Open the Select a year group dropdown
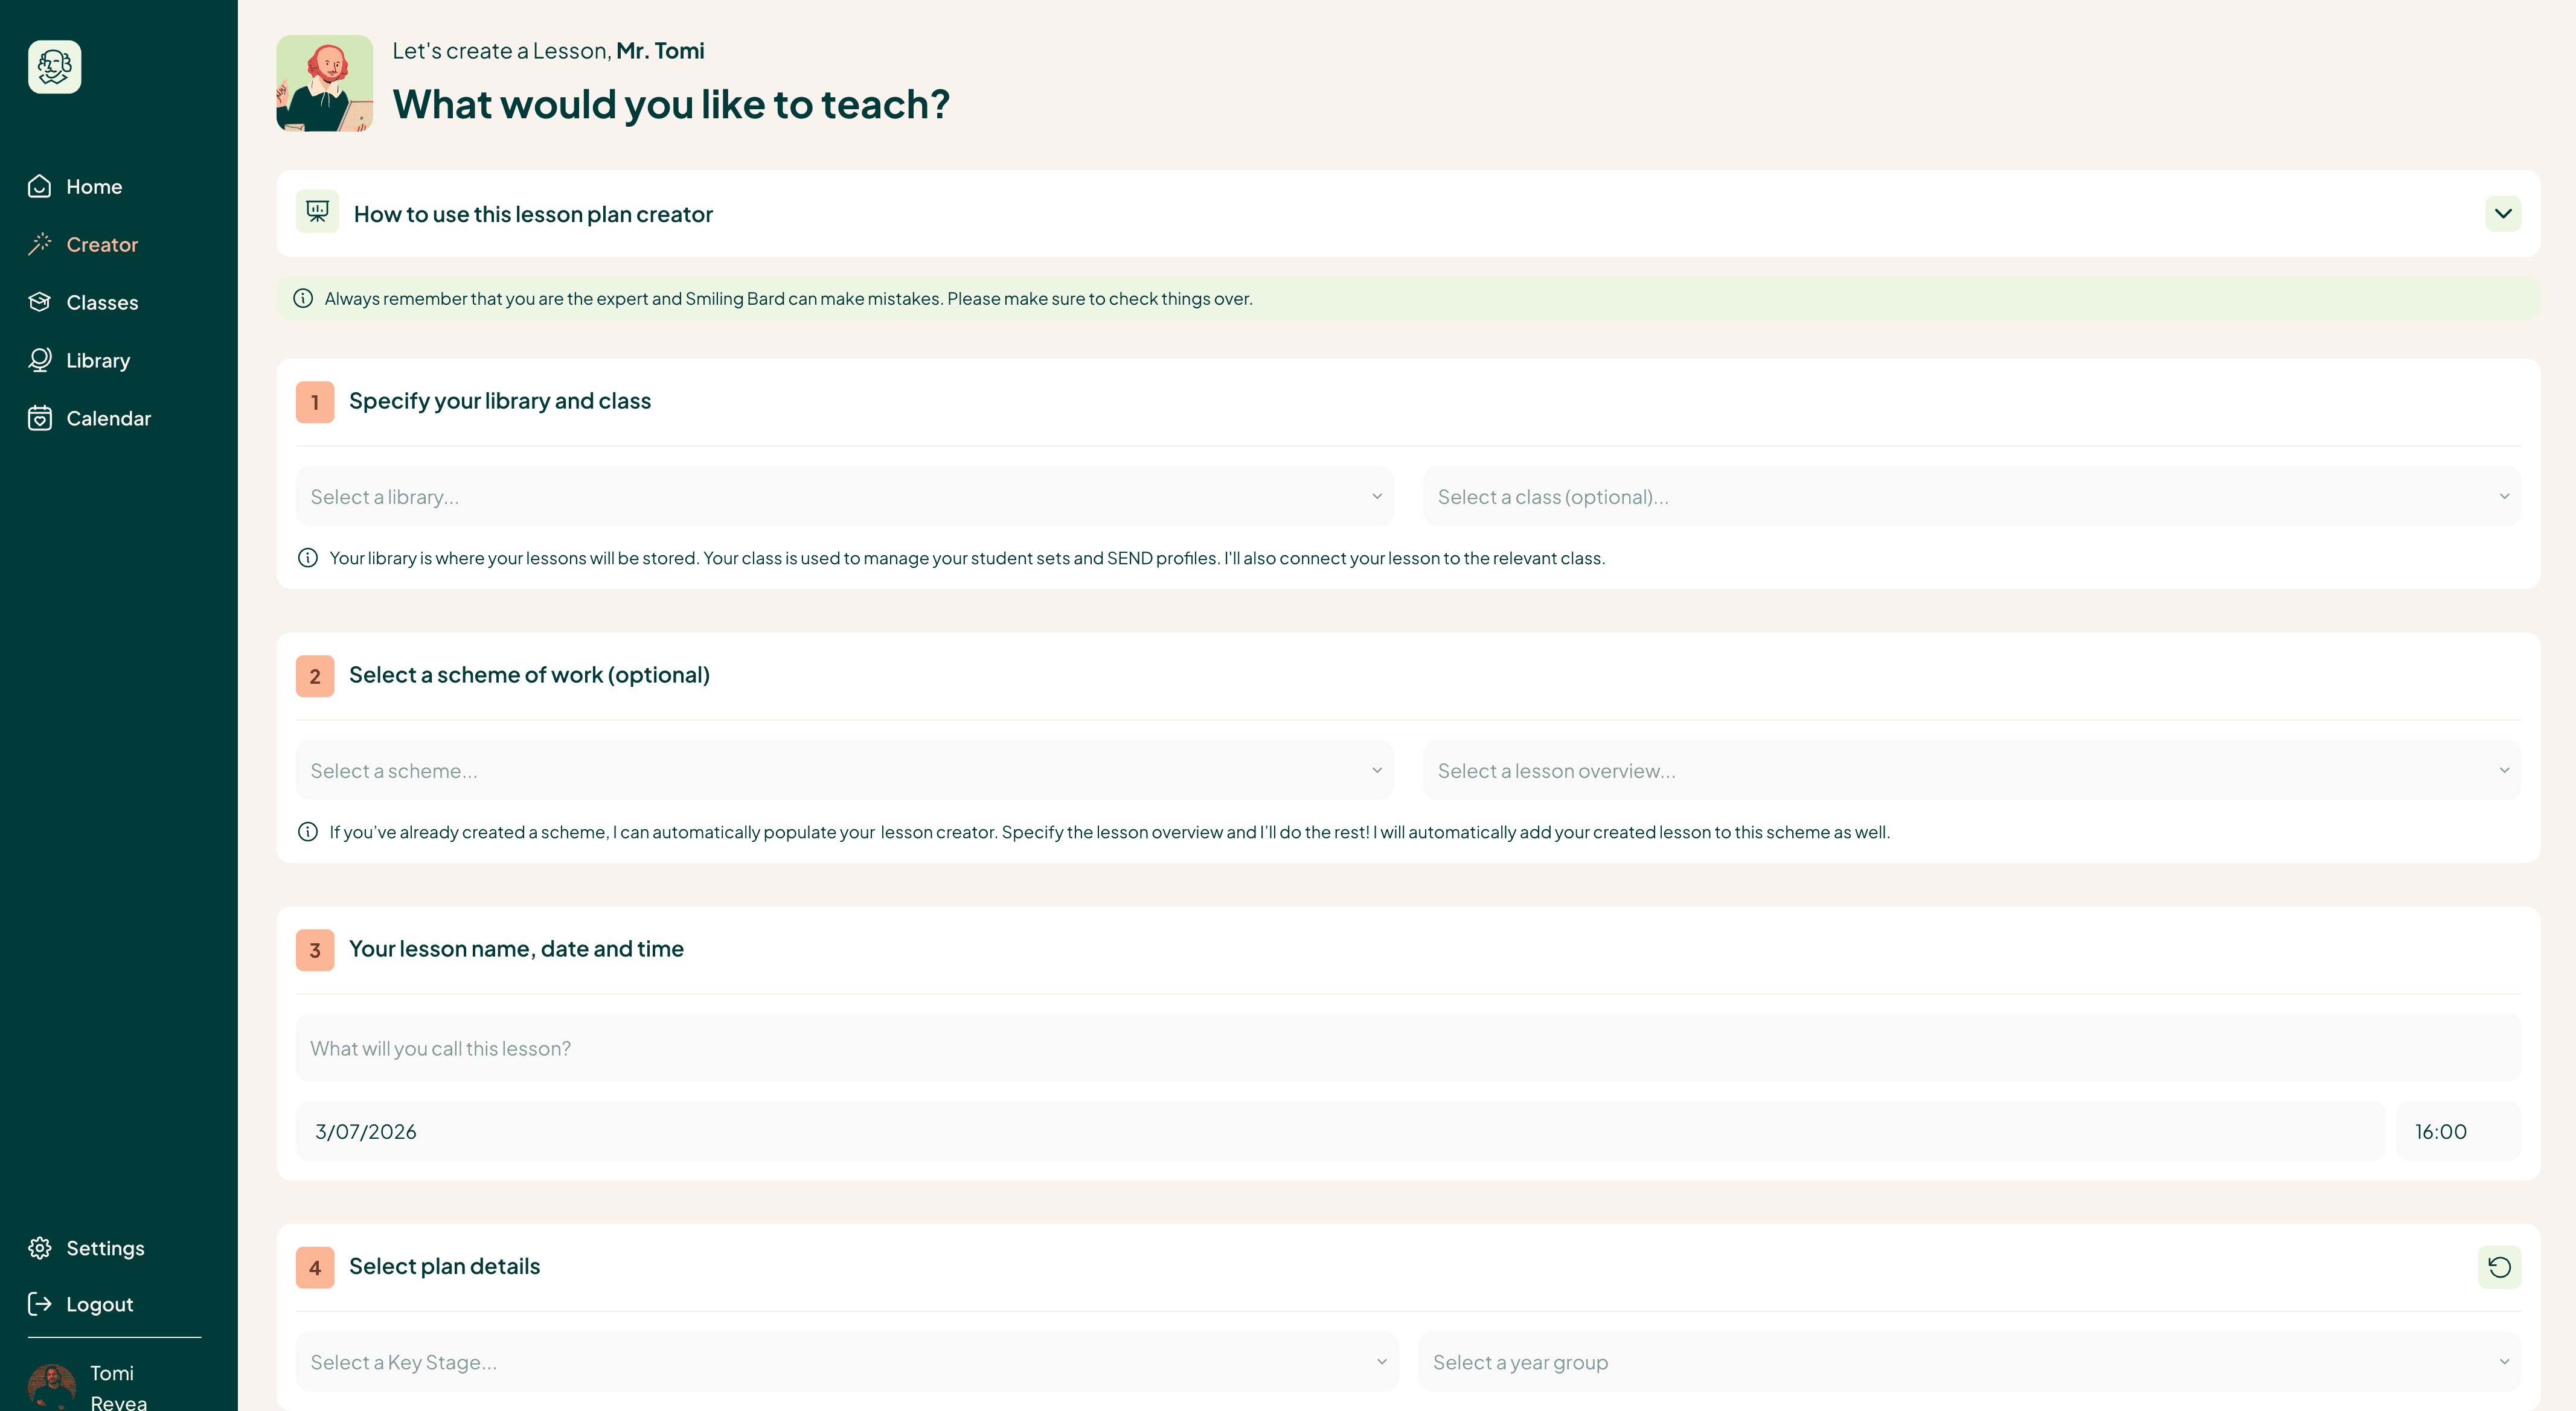The height and width of the screenshot is (1411, 2576). (1969, 1362)
